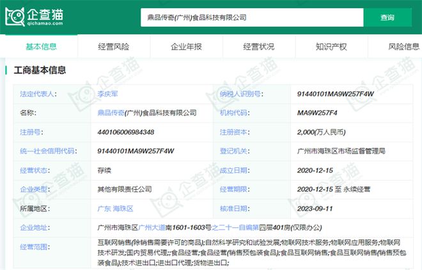Click the 注册号 value 440106006984348

(x=125, y=131)
